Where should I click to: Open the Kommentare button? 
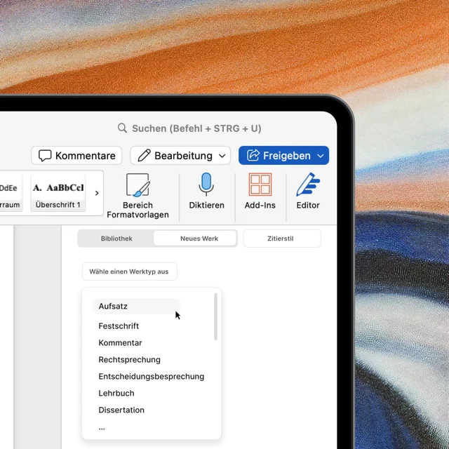pyautogui.click(x=76, y=156)
